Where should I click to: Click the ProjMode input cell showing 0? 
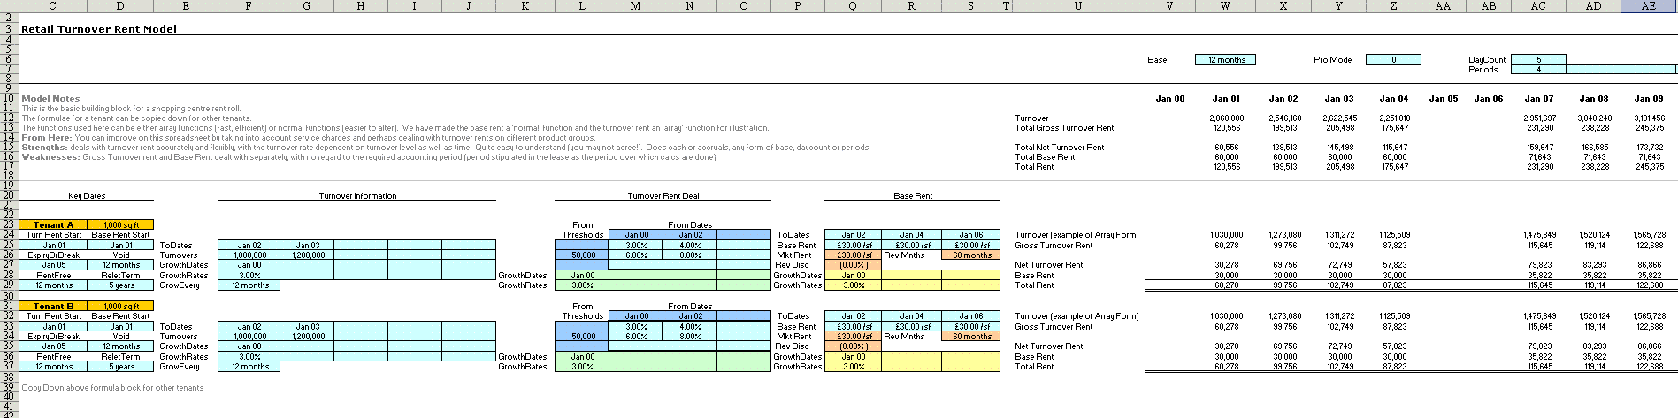click(1393, 59)
